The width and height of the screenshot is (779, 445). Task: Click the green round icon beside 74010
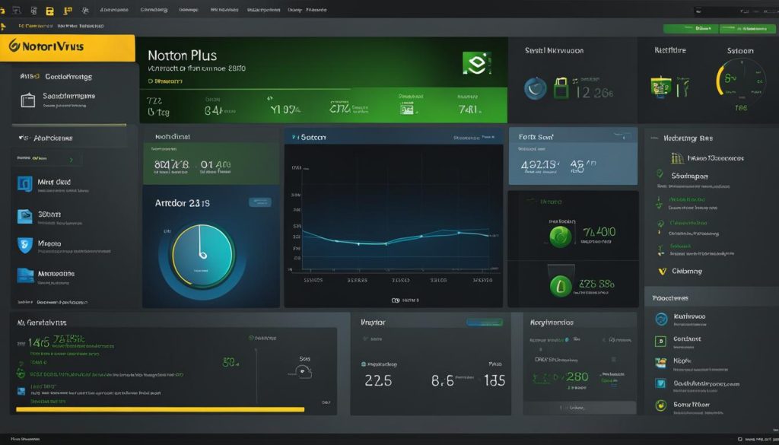[x=560, y=236]
